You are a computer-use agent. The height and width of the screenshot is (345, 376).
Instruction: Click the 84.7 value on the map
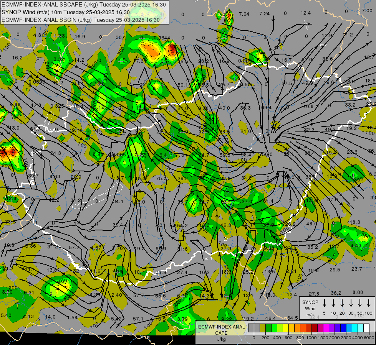248,248
